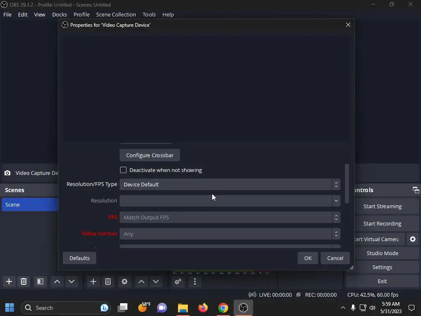
Task: Add a new scene with the plus icon
Action: click(x=9, y=281)
